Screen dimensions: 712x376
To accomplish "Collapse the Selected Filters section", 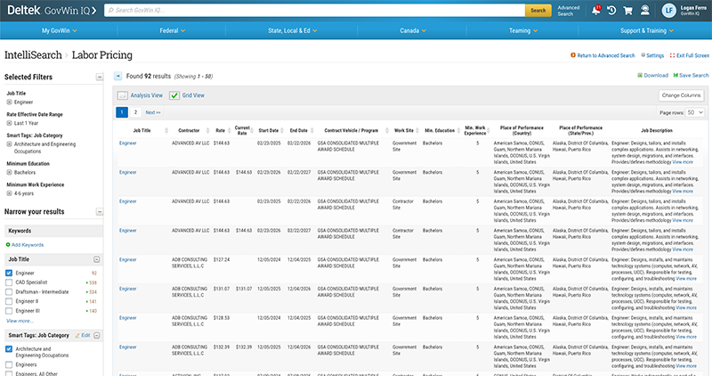I will point(98,78).
